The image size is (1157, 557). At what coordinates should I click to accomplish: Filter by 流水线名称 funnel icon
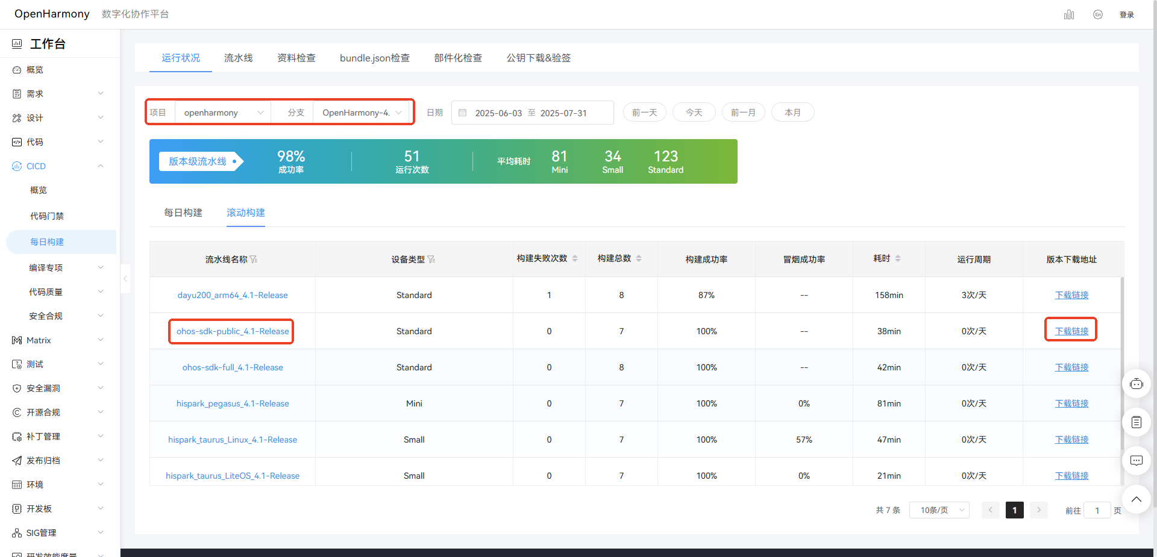click(254, 260)
